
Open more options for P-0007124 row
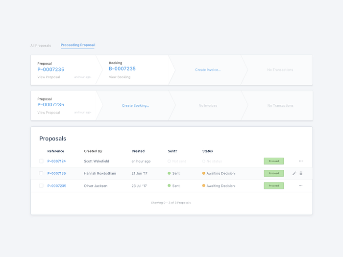[301, 161]
